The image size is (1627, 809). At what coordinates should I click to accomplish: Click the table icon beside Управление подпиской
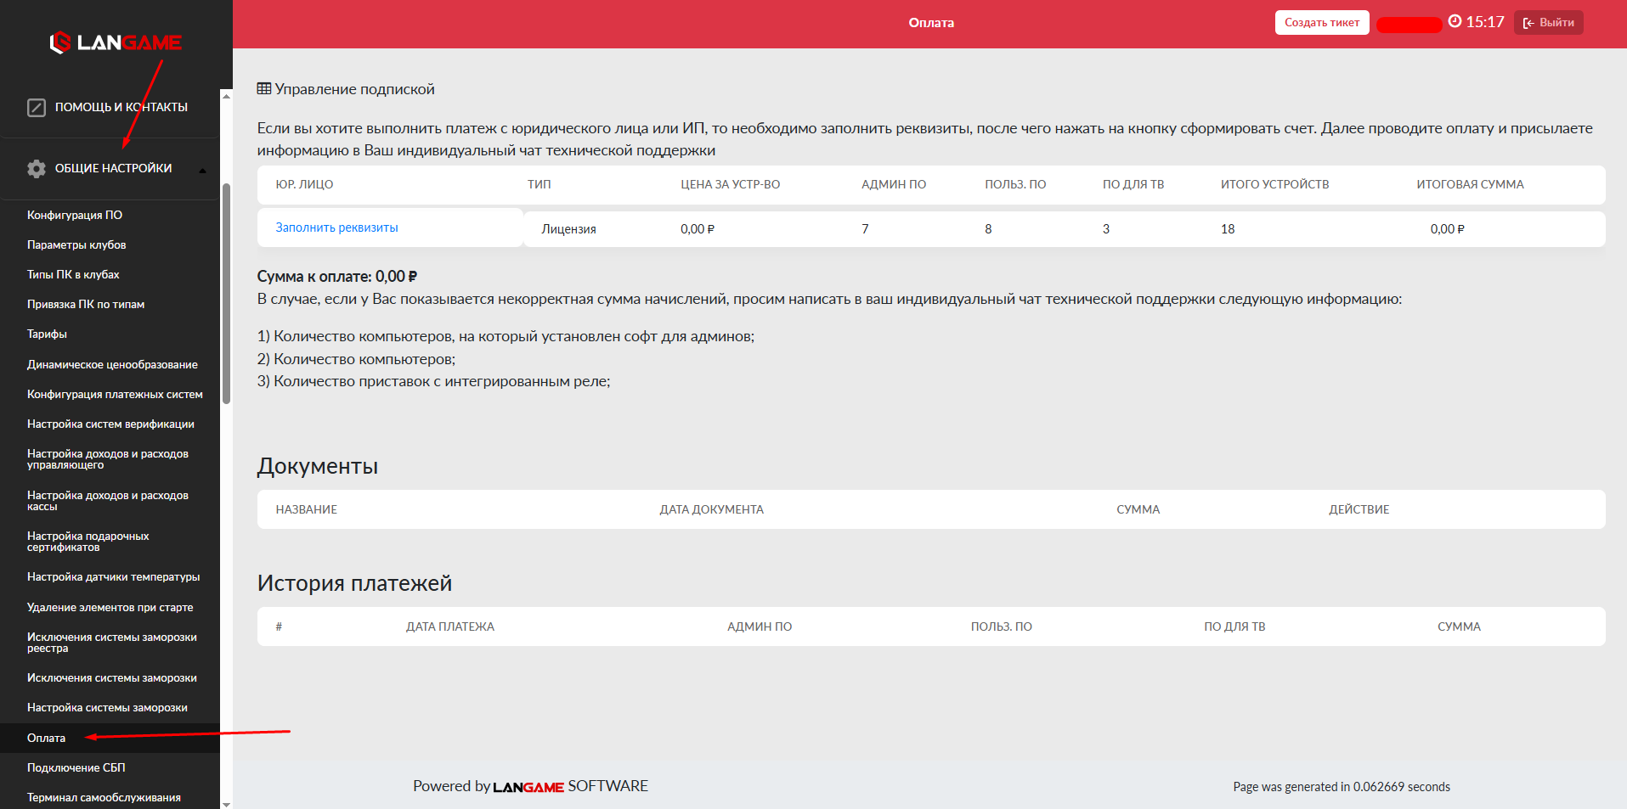(x=264, y=89)
